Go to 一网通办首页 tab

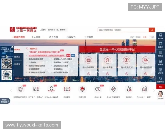tap(18, 37)
